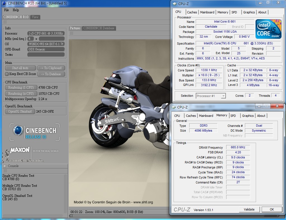
Task: Click the MHz field showing 4
Action: click(30, 39)
